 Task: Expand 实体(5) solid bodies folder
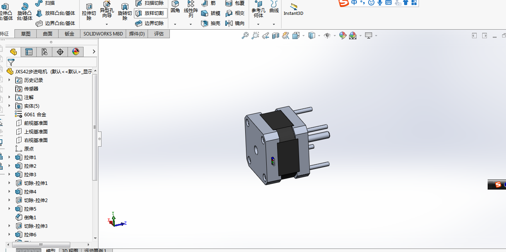[x=10, y=106]
